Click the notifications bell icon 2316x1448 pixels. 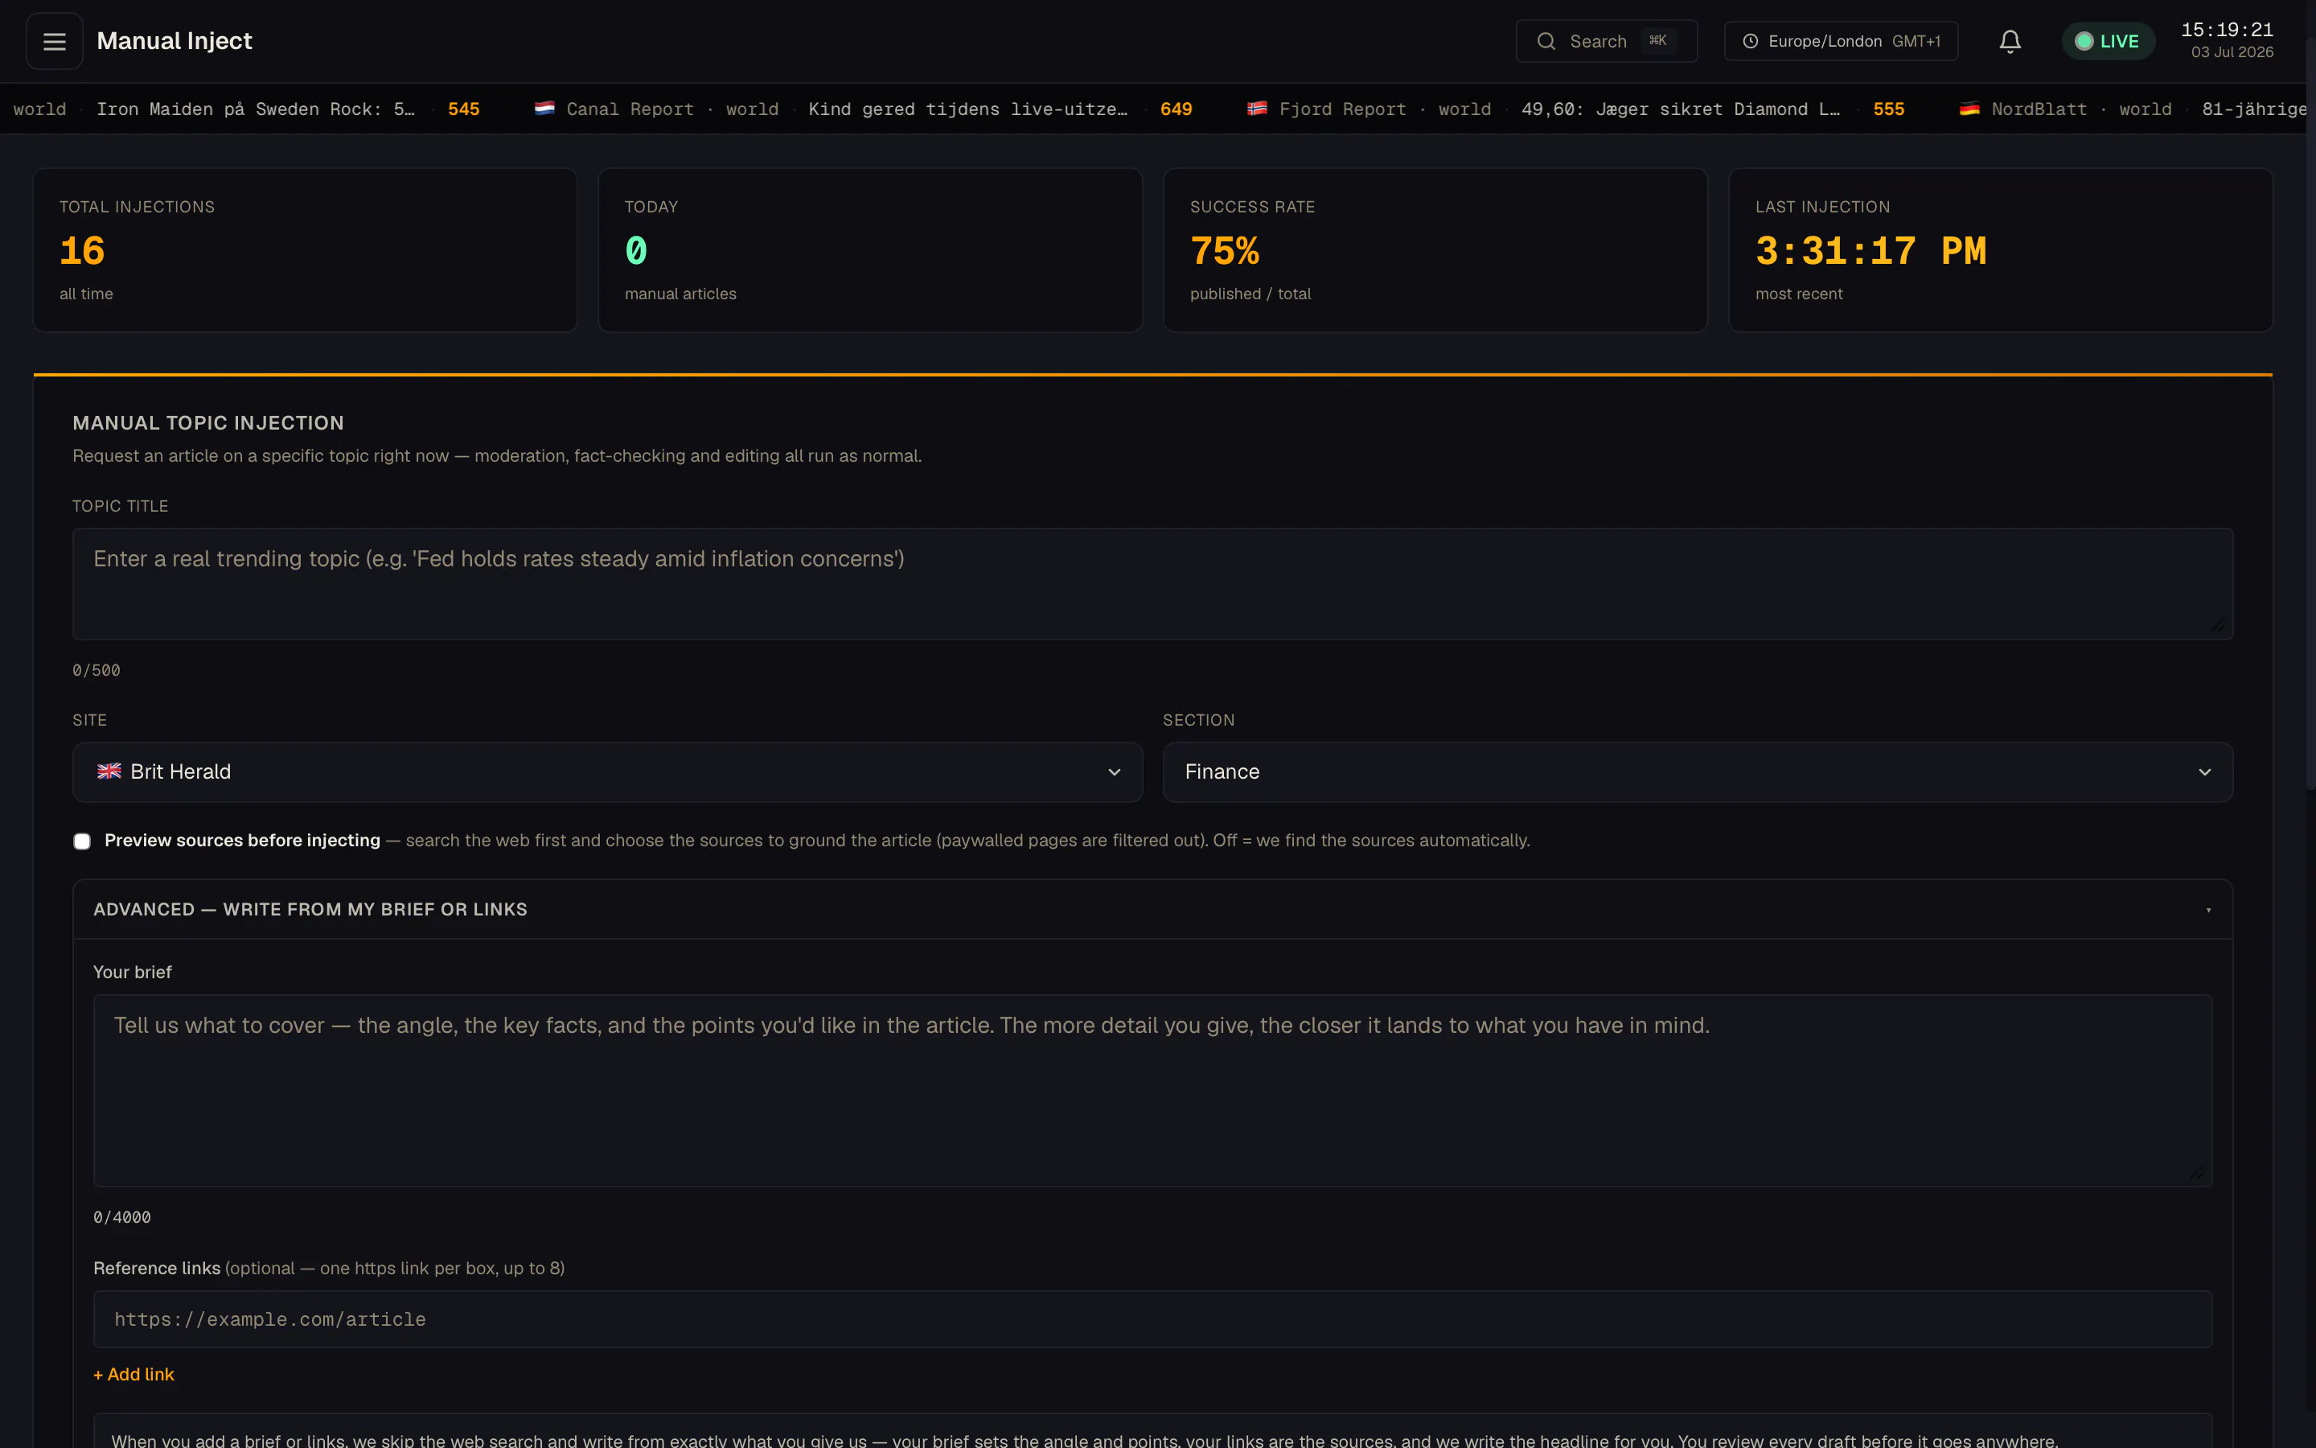(2010, 41)
